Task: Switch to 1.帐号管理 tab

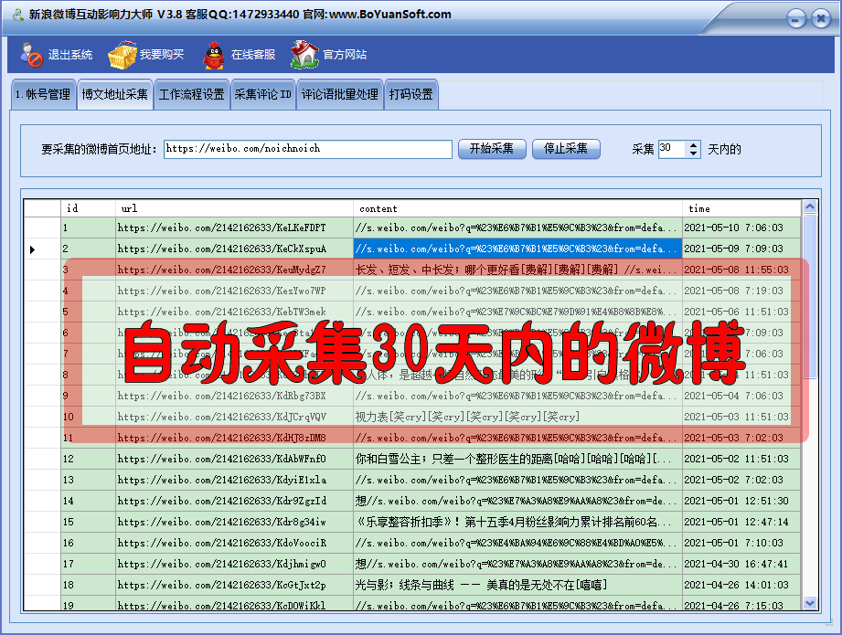Action: (x=44, y=94)
